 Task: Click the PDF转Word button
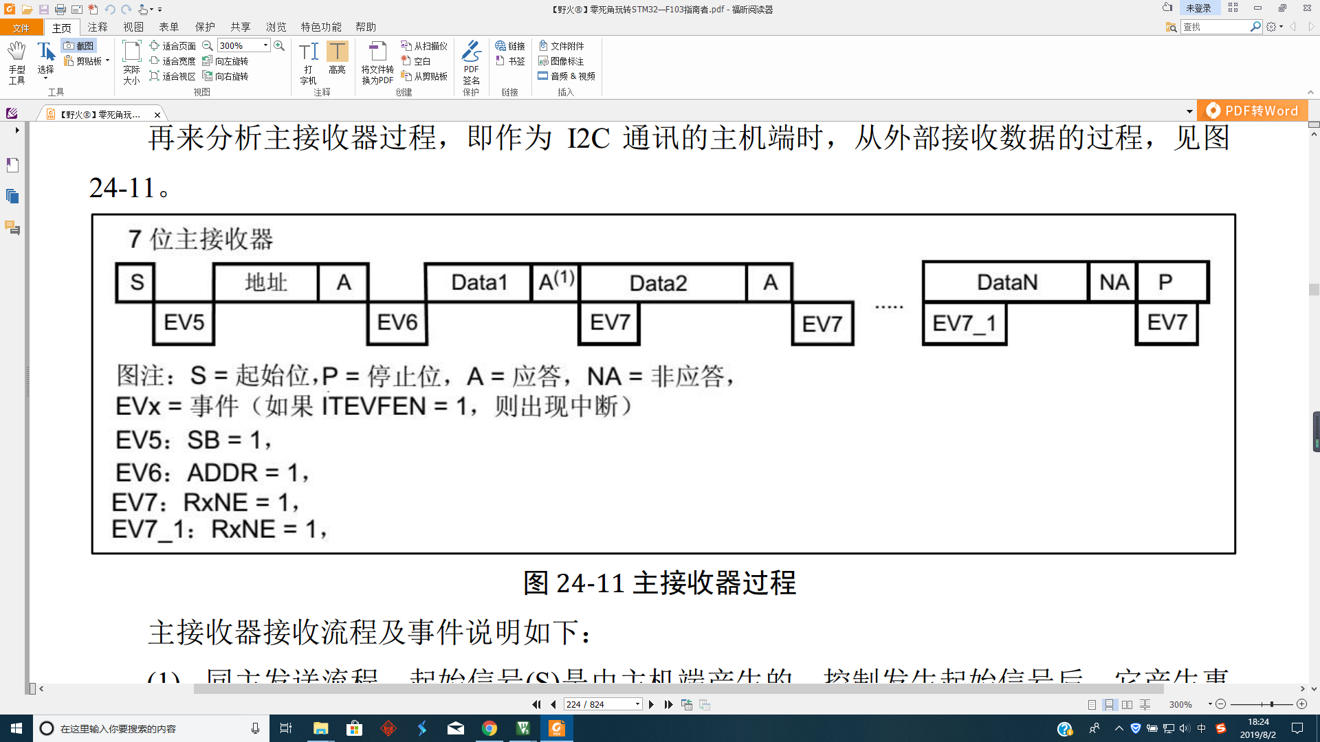click(1253, 110)
